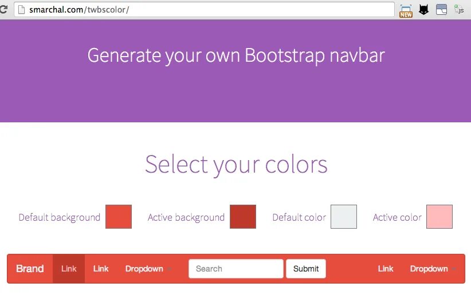Viewport: 471px width, 303px height.
Task: Open the NEW window extension icon
Action: (406, 11)
